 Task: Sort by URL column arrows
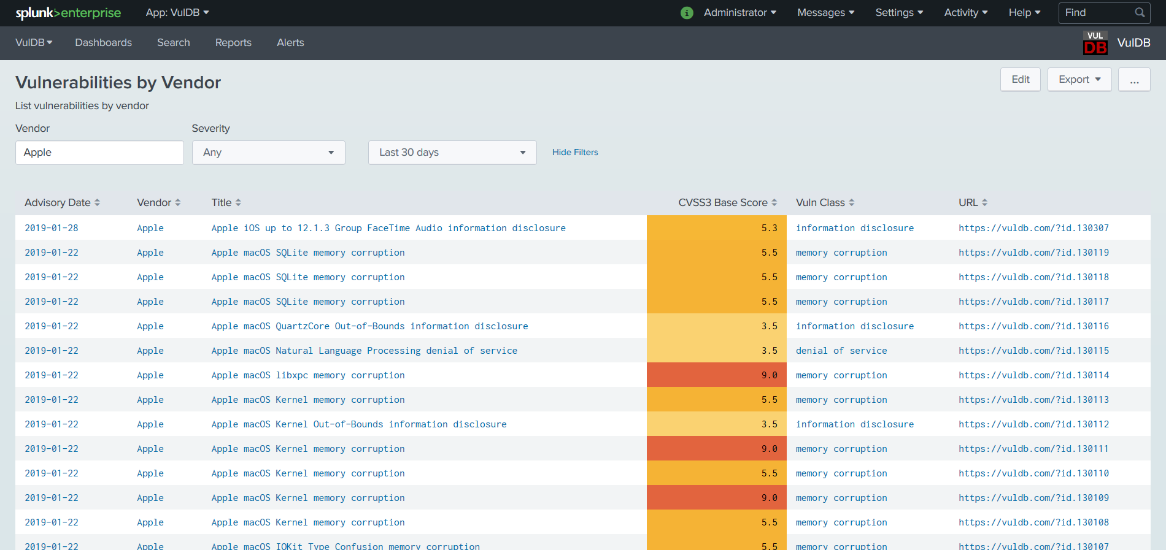click(984, 202)
